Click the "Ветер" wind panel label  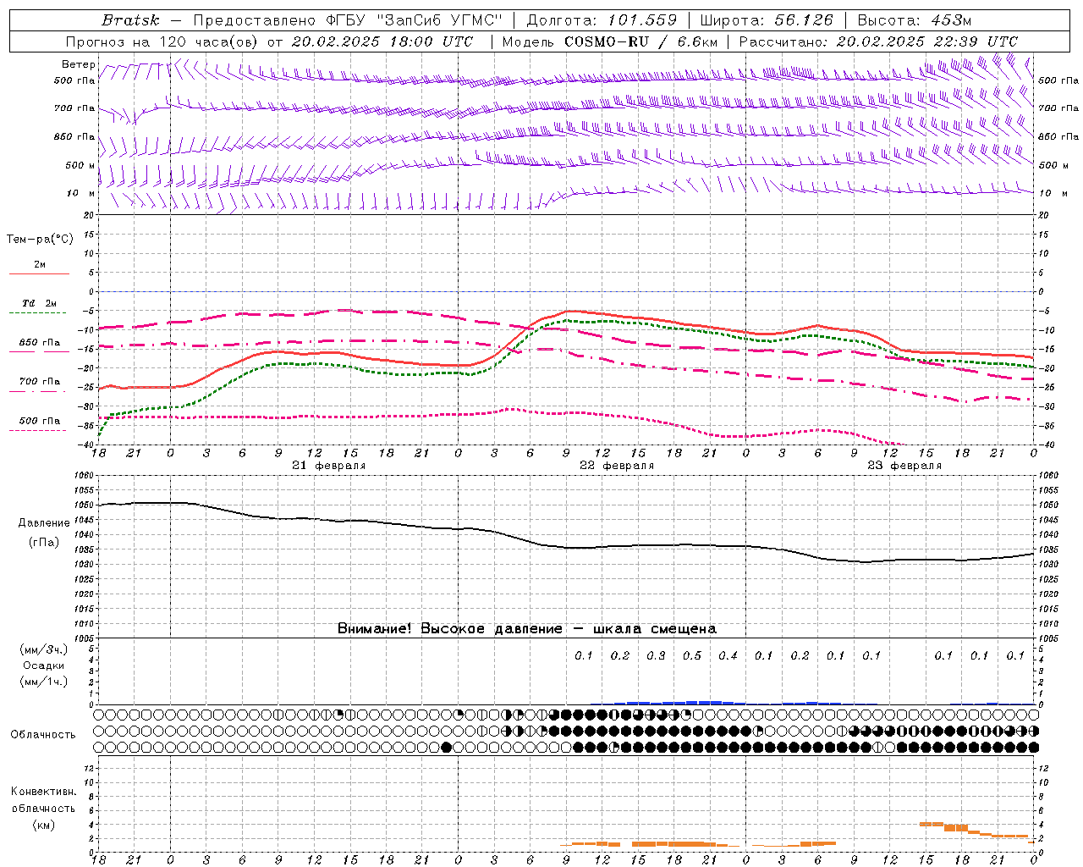[x=79, y=64]
